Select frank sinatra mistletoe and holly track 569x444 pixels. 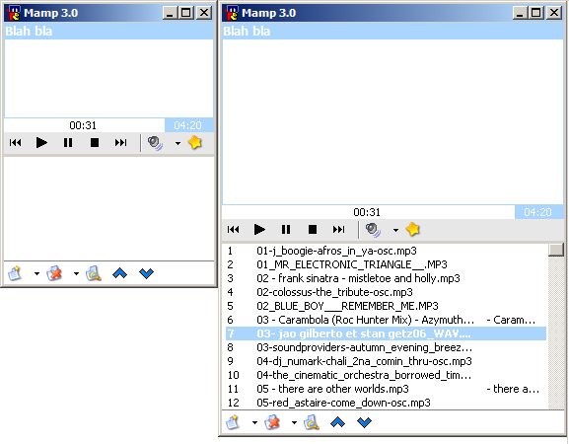[x=386, y=278]
